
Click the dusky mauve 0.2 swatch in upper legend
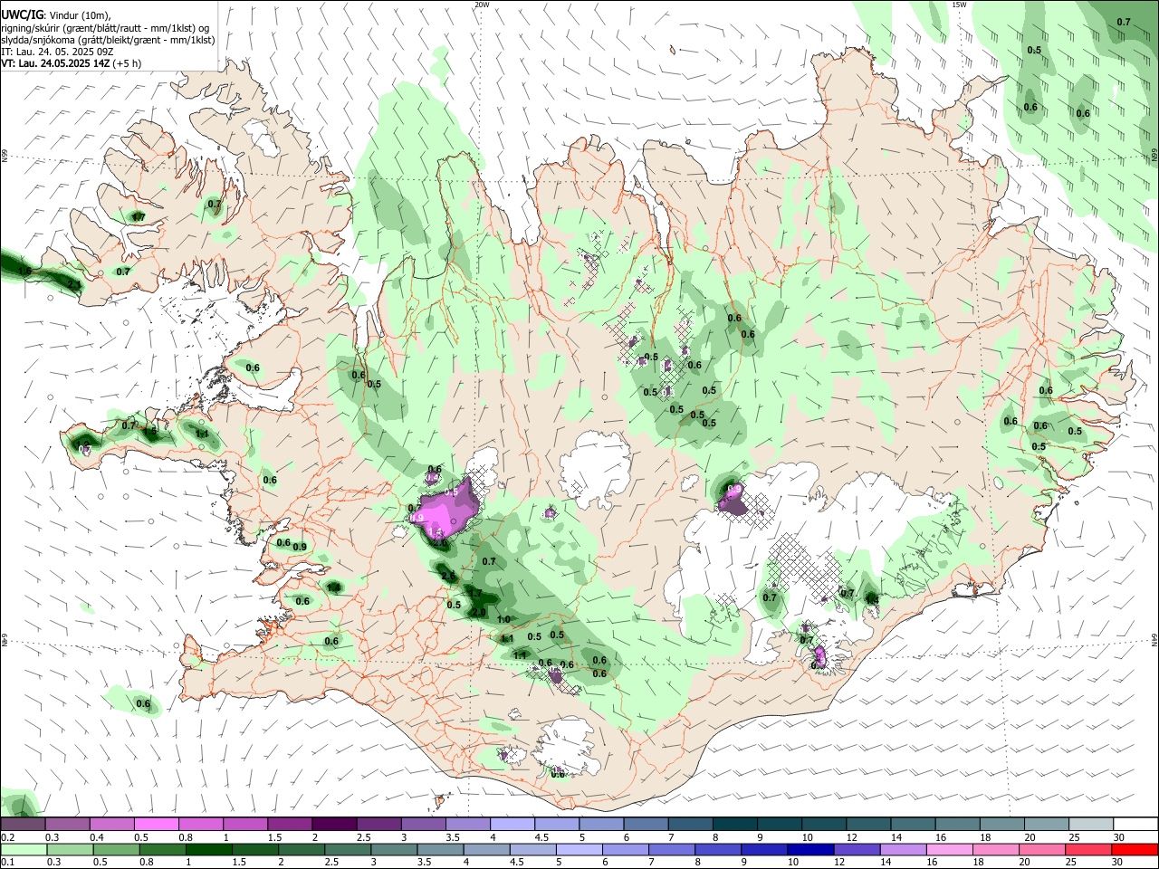[23, 825]
